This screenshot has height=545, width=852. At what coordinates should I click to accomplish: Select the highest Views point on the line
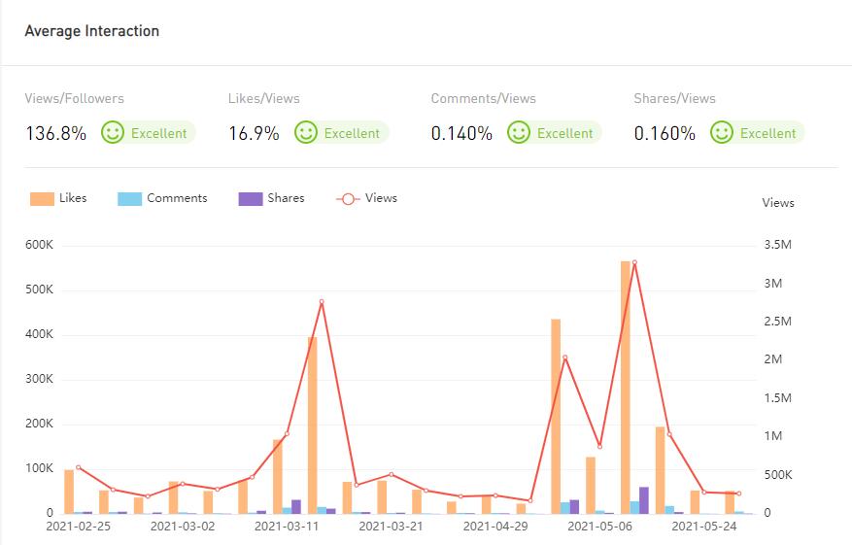pyautogui.click(x=634, y=262)
